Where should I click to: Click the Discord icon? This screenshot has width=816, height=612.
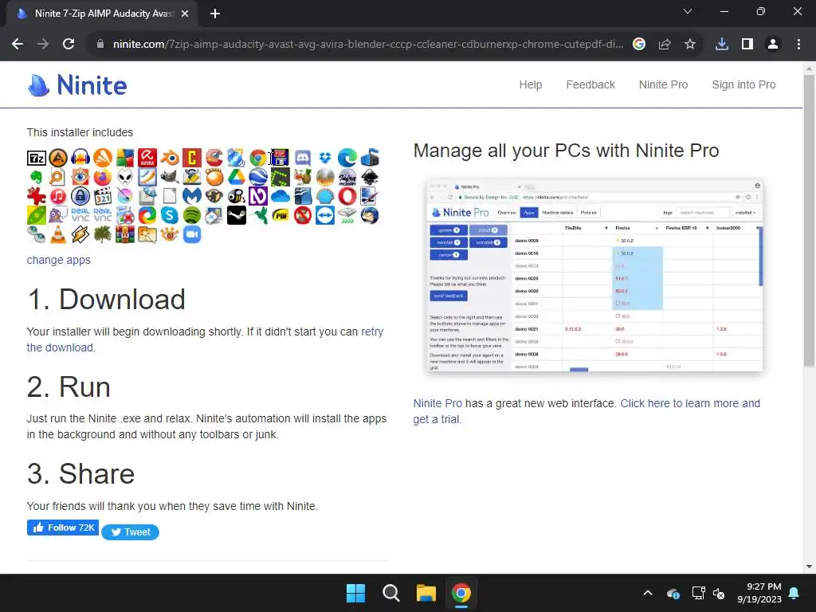tap(303, 158)
